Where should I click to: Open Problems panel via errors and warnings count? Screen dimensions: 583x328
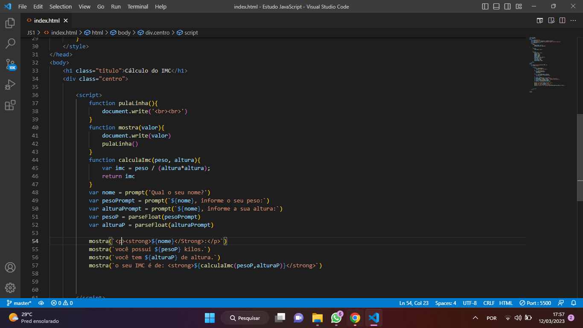62,303
